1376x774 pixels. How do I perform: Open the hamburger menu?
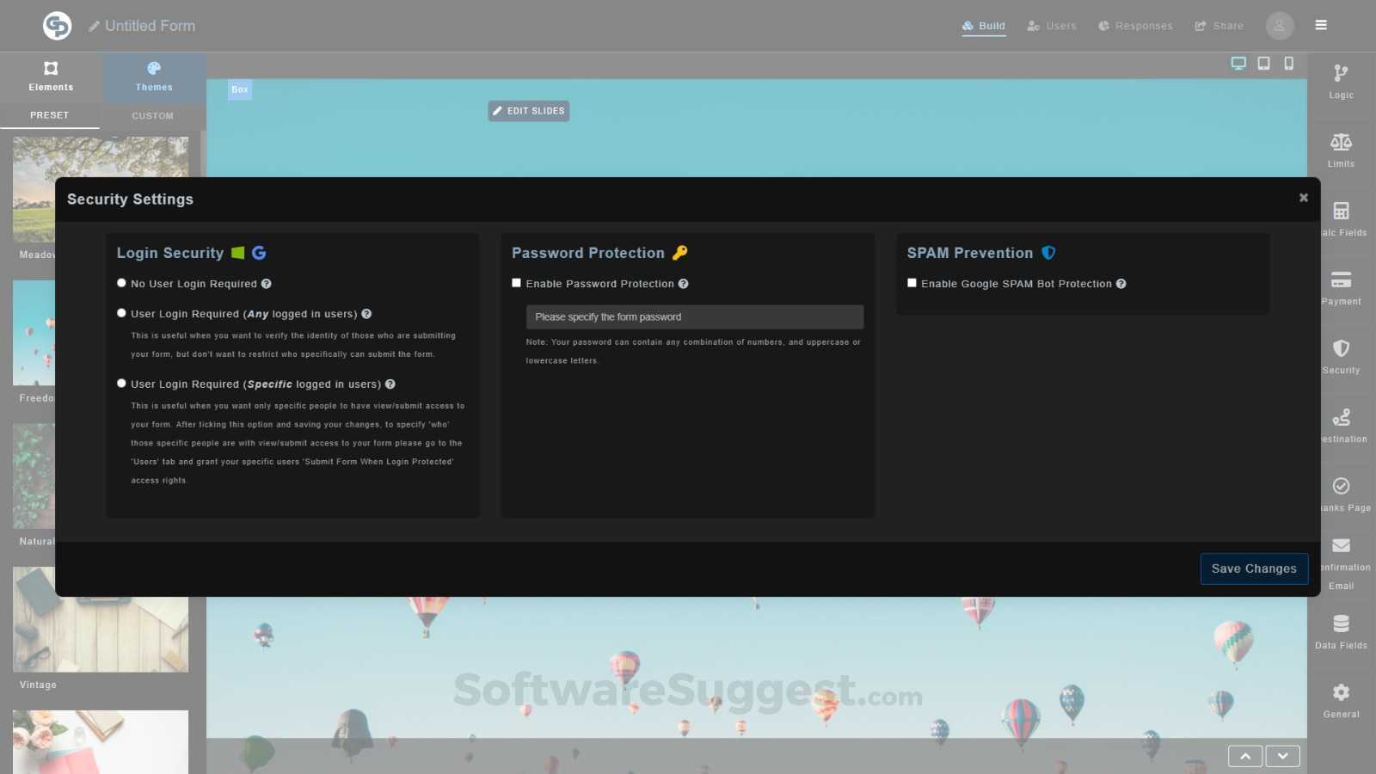click(x=1321, y=25)
